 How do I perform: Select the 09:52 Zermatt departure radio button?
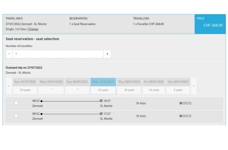pyautogui.click(x=16, y=116)
